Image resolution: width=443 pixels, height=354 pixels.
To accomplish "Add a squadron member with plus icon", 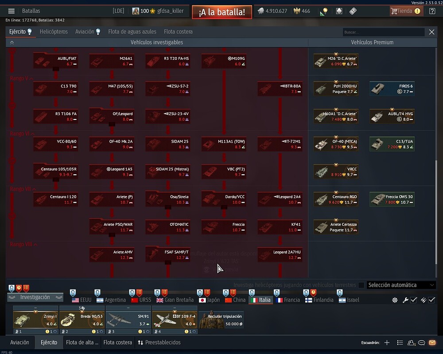I will 387,342.
